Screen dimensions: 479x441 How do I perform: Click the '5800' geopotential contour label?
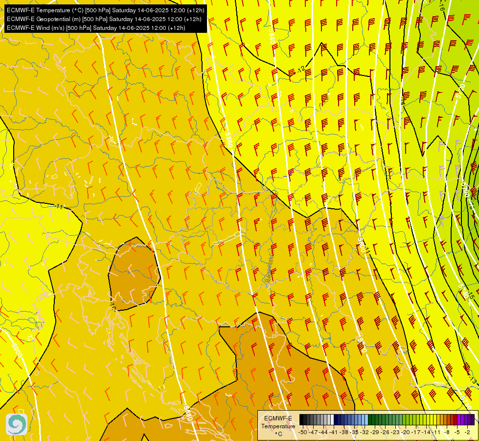[362, 245]
